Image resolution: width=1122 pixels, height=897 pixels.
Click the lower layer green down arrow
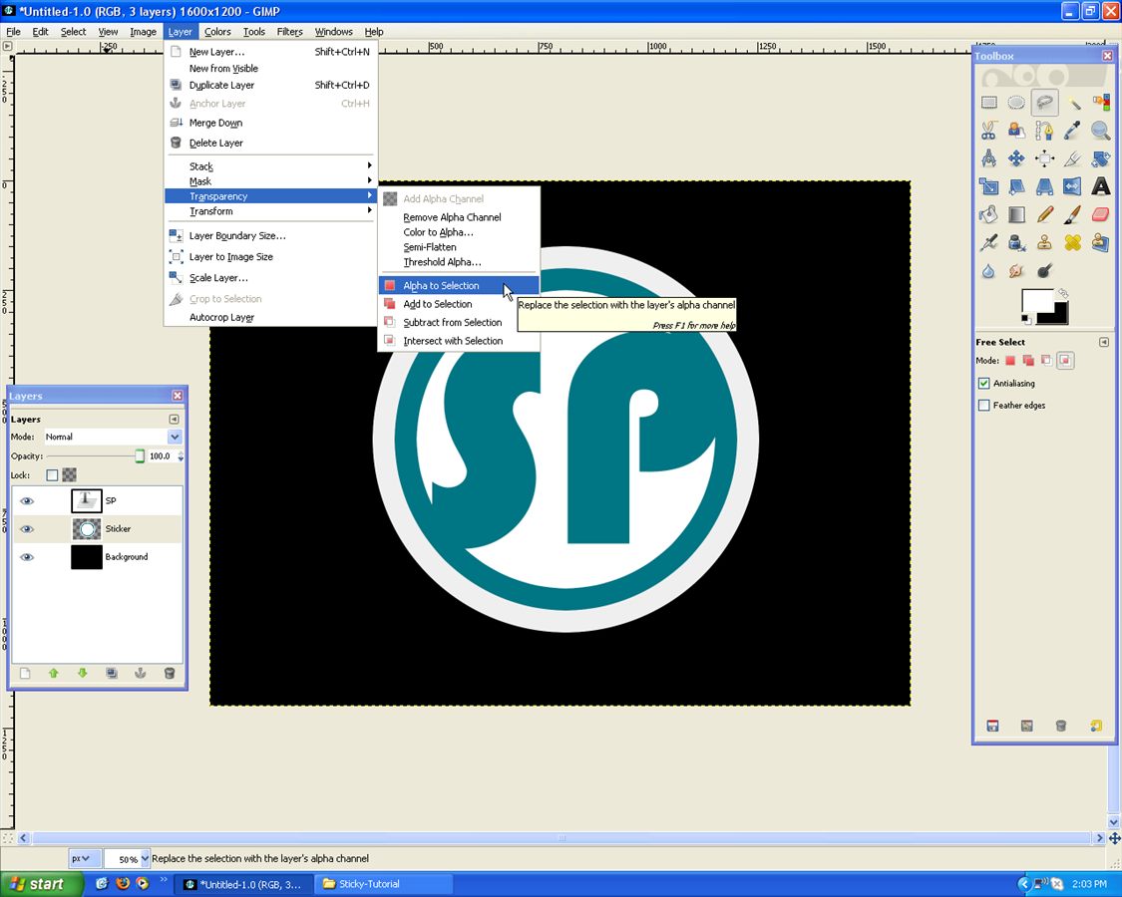click(83, 673)
